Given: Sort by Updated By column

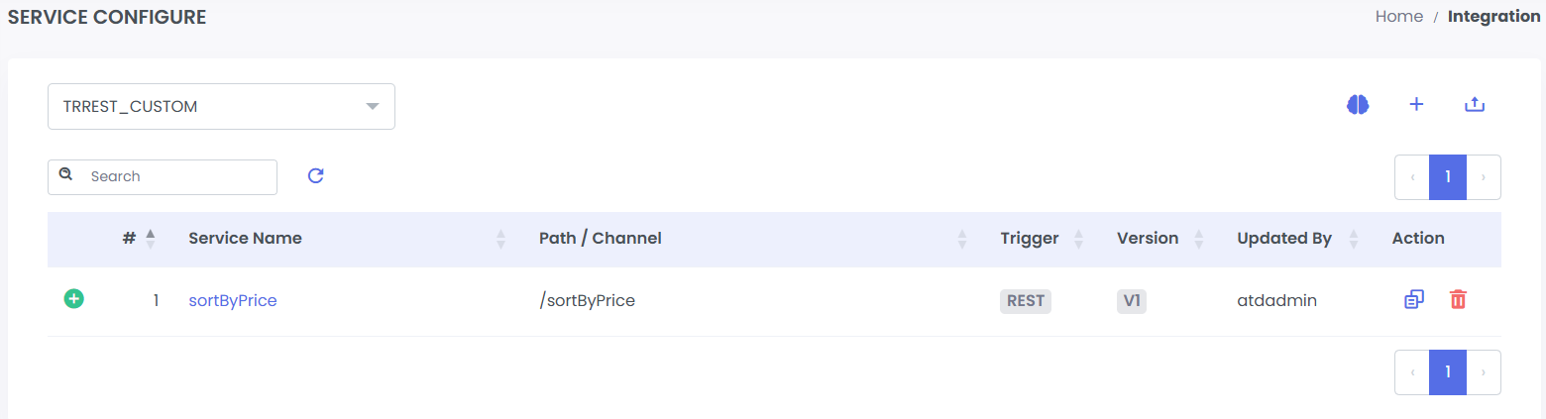Looking at the screenshot, I should point(1352,239).
